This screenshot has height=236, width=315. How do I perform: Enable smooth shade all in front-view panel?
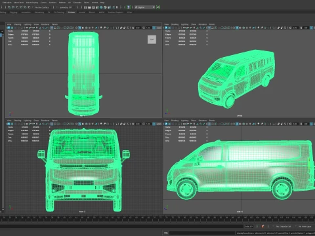pyautogui.click(x=79, y=124)
